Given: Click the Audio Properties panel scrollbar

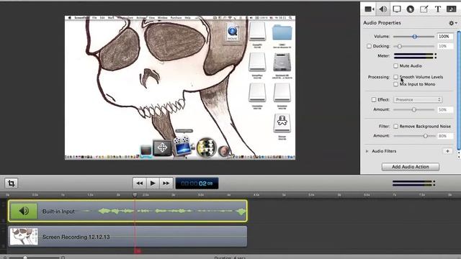Looking at the screenshot, I should [x=459, y=91].
